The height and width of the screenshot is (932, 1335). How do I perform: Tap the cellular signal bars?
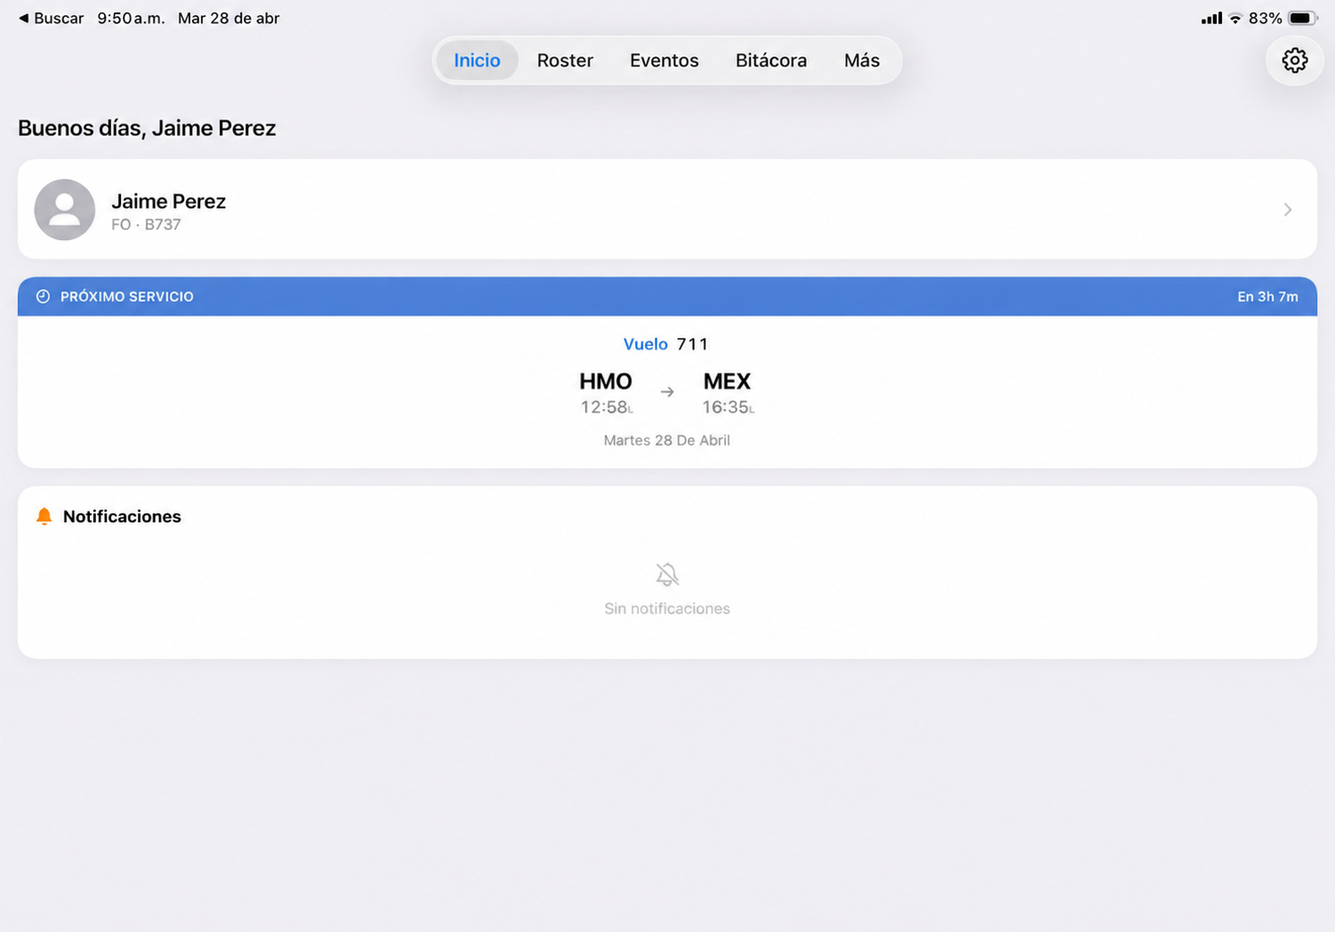click(x=1211, y=18)
